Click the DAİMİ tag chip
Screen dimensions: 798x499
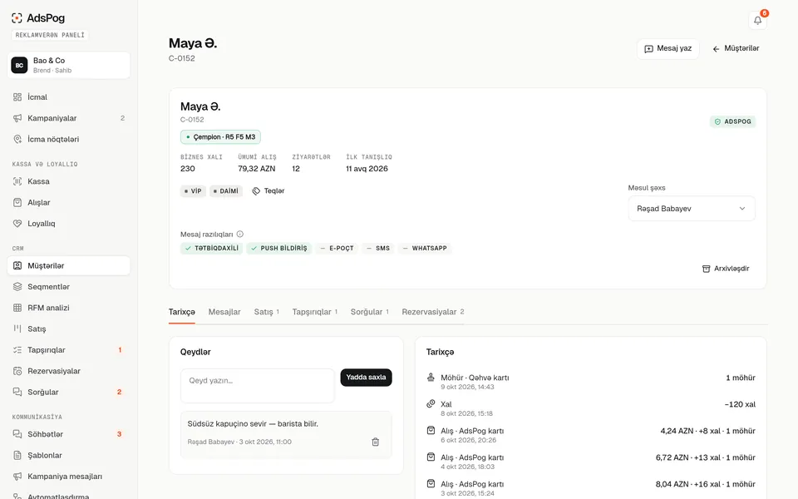[x=226, y=191]
